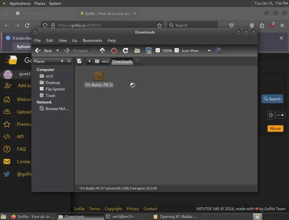Screen dimensions: 289x220
Task: Reload the Downloads folder view
Action: [x=126, y=51]
